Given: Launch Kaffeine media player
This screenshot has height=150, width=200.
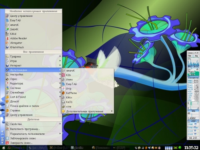Looking at the screenshot, I should coord(88,93).
